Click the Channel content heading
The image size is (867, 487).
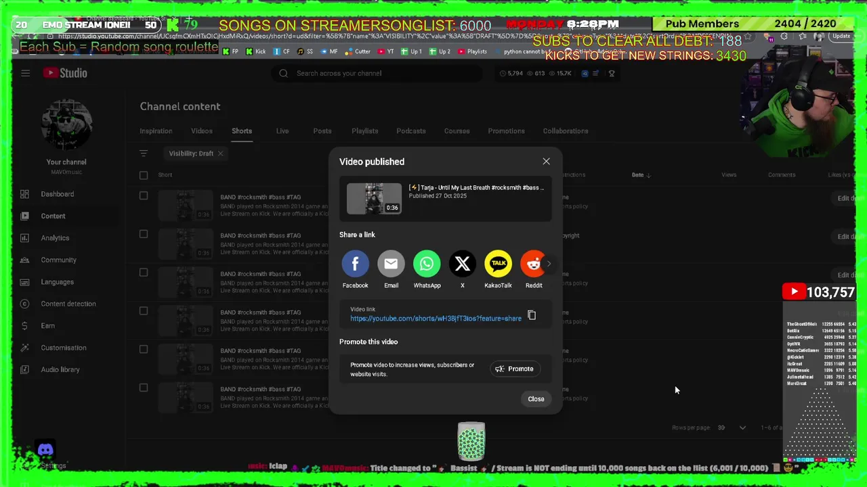click(x=180, y=106)
